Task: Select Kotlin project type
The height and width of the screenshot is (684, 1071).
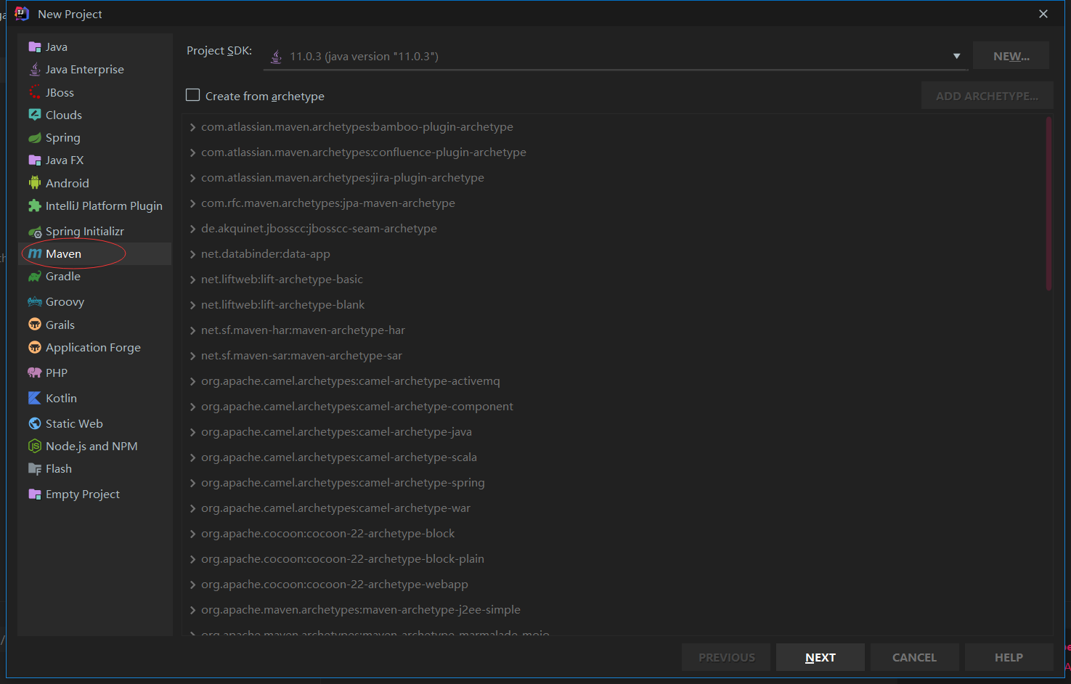Action: tap(94, 398)
